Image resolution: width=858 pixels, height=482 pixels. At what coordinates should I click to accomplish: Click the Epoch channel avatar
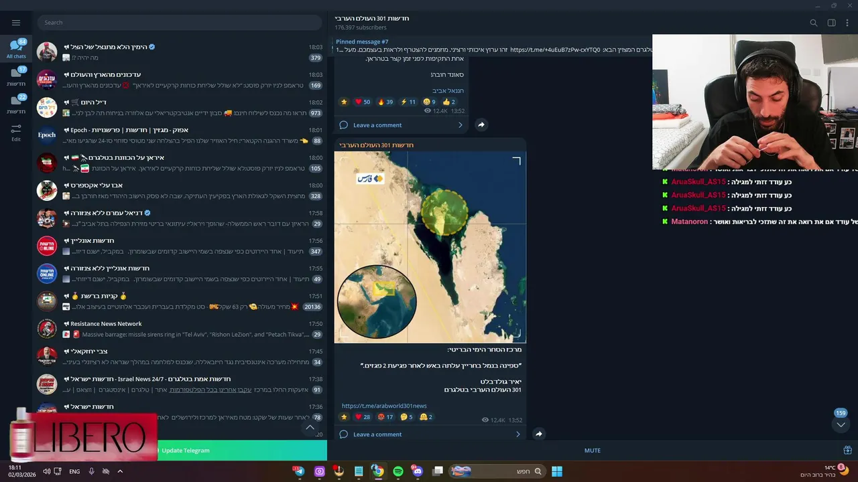[47, 135]
